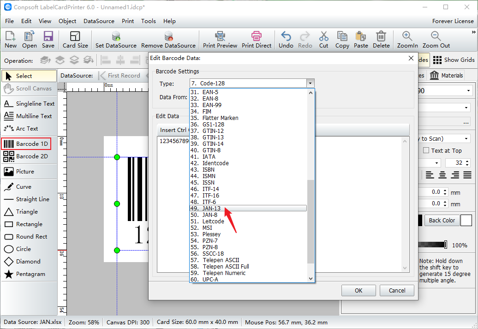The image size is (478, 329).
Task: Choose 49. JAN-13 from list
Action: coord(248,208)
